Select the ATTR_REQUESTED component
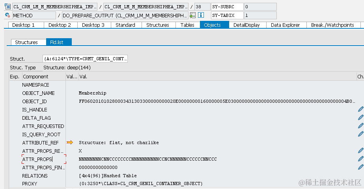This screenshot has height=189, width=364. tap(43, 126)
